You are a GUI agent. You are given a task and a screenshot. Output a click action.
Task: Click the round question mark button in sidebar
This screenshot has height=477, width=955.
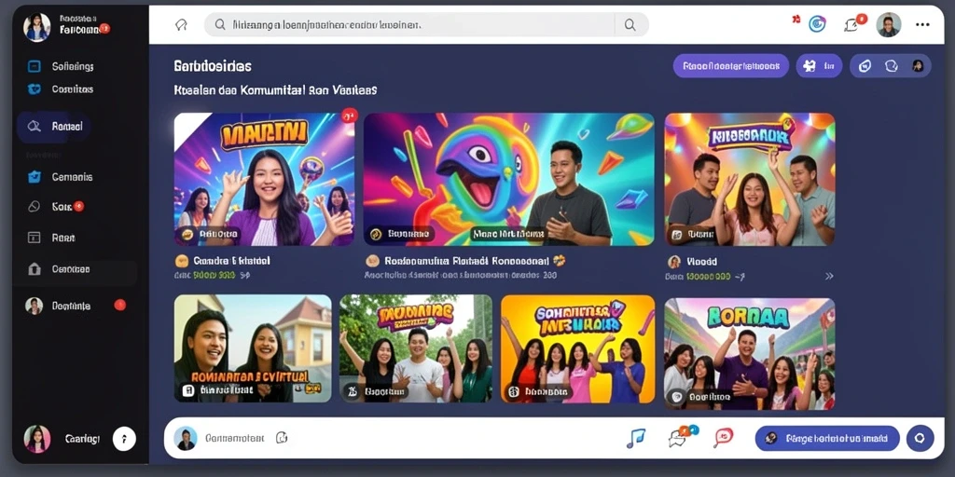click(124, 438)
